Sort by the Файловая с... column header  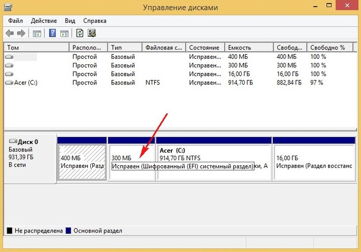(x=164, y=47)
